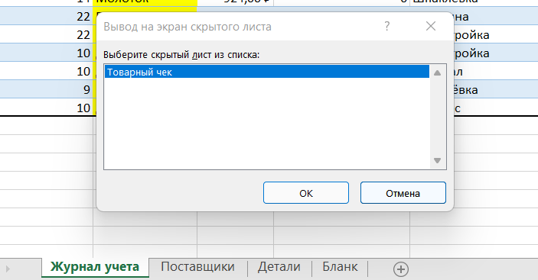Image resolution: width=538 pixels, height=280 pixels.
Task: Confirm with the OK button
Action: pyautogui.click(x=305, y=193)
